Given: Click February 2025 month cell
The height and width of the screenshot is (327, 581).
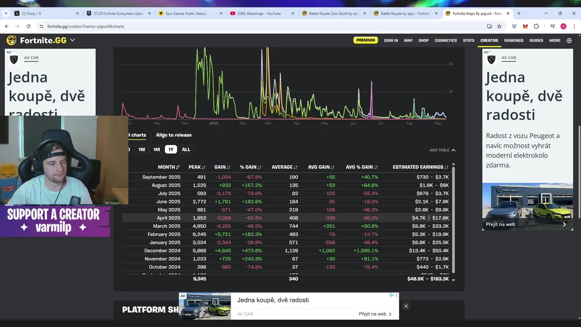Looking at the screenshot, I should 164,234.
